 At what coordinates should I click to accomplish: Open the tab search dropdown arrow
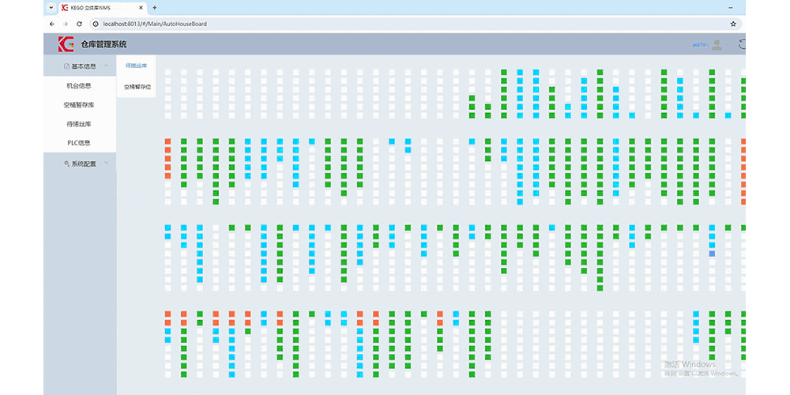(x=51, y=7)
